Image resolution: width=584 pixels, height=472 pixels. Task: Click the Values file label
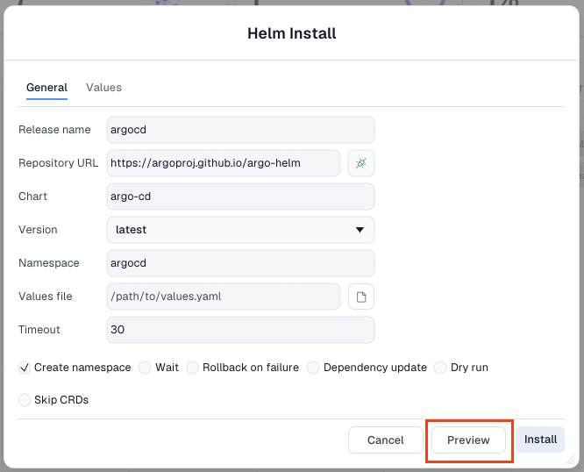coord(45,297)
